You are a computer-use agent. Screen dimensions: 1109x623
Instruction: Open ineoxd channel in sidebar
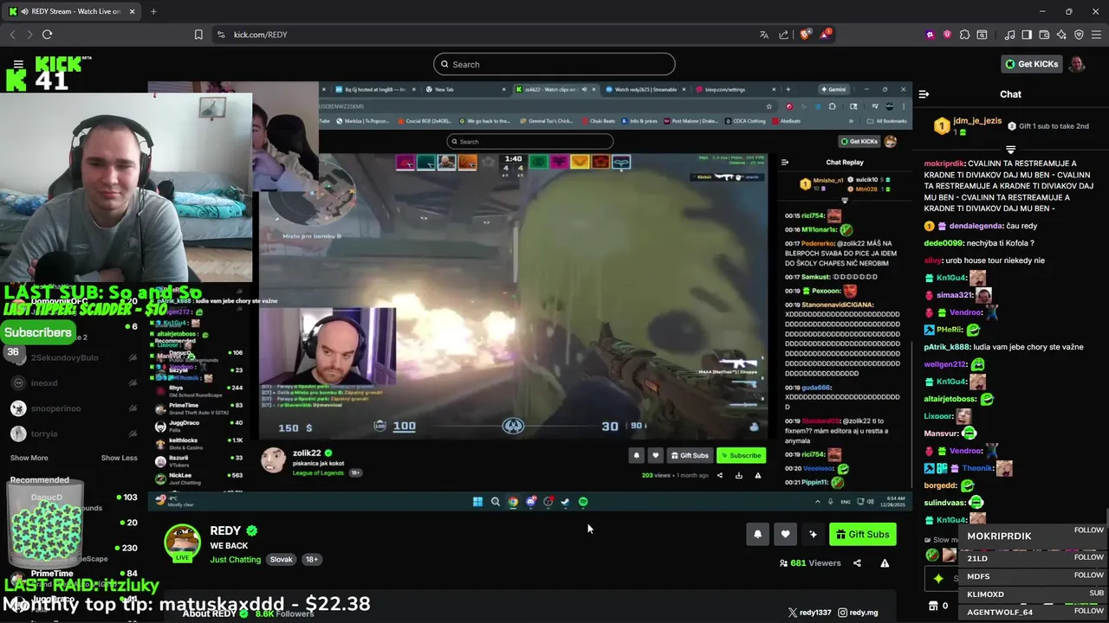pos(43,383)
